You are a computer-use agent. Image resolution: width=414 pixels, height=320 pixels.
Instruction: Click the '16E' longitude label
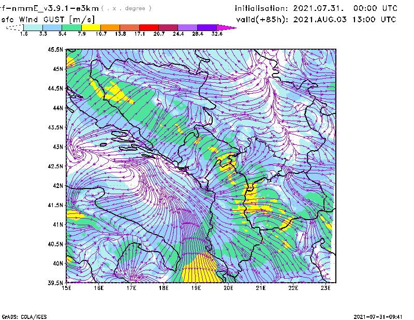99,288
